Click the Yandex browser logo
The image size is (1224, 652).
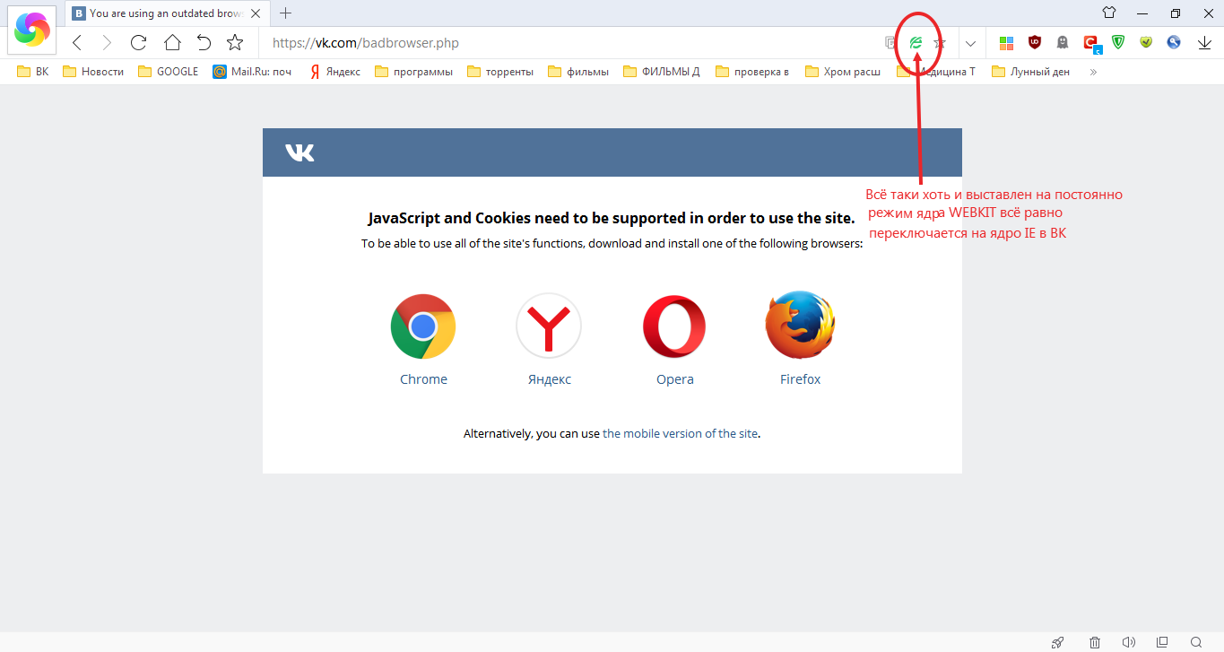pos(549,326)
